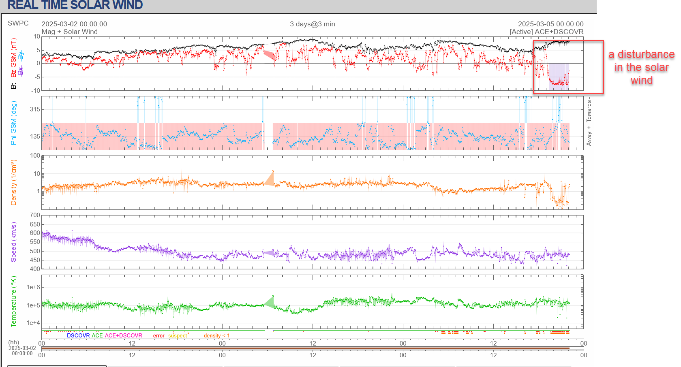Image resolution: width=681 pixels, height=367 pixels.
Task: Click the '1e+6' tick on the Temperature axis
Action: click(33, 287)
